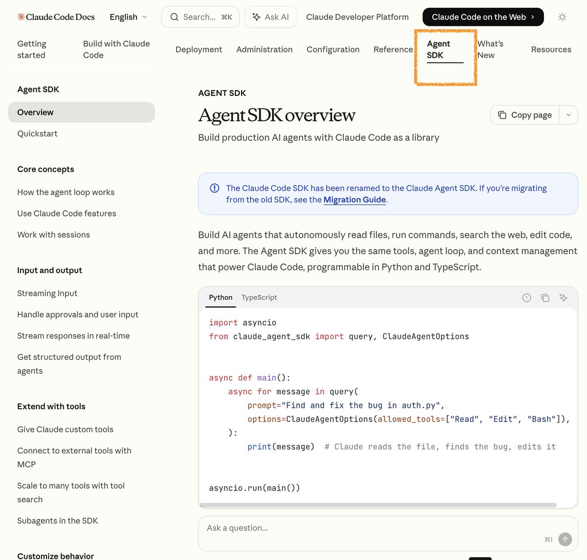Open the Reference tab
Viewport: 587px width, 560px height.
(393, 49)
